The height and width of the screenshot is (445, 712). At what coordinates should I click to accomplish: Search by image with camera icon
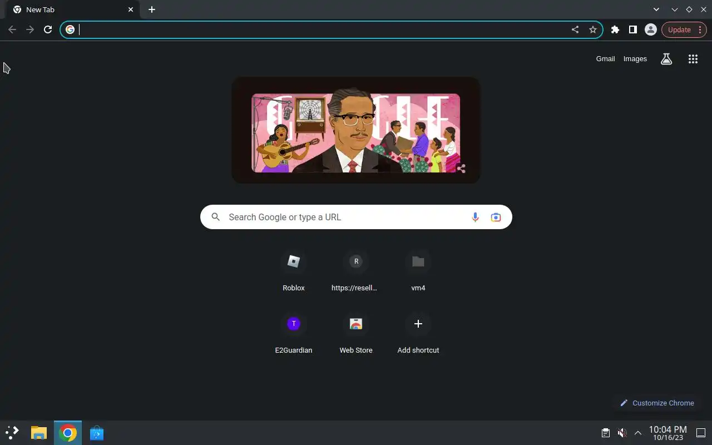(x=496, y=217)
